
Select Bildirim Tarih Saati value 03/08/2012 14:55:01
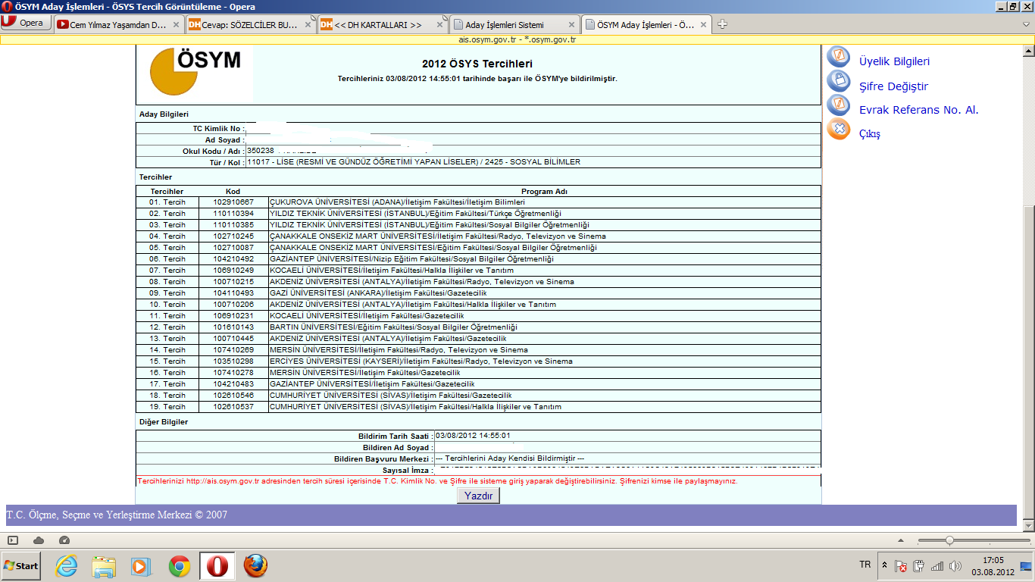pos(474,436)
